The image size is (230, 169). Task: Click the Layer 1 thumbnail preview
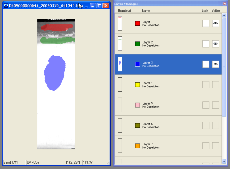click(120, 24)
